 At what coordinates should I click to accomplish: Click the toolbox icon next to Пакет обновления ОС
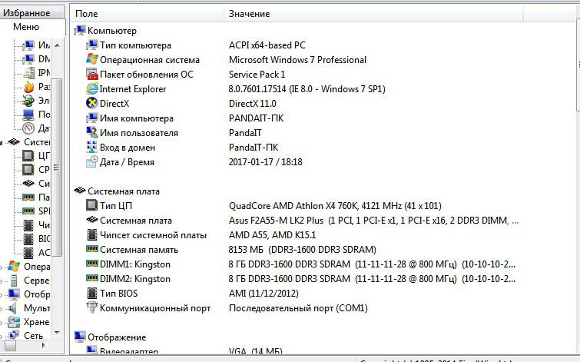click(x=91, y=74)
